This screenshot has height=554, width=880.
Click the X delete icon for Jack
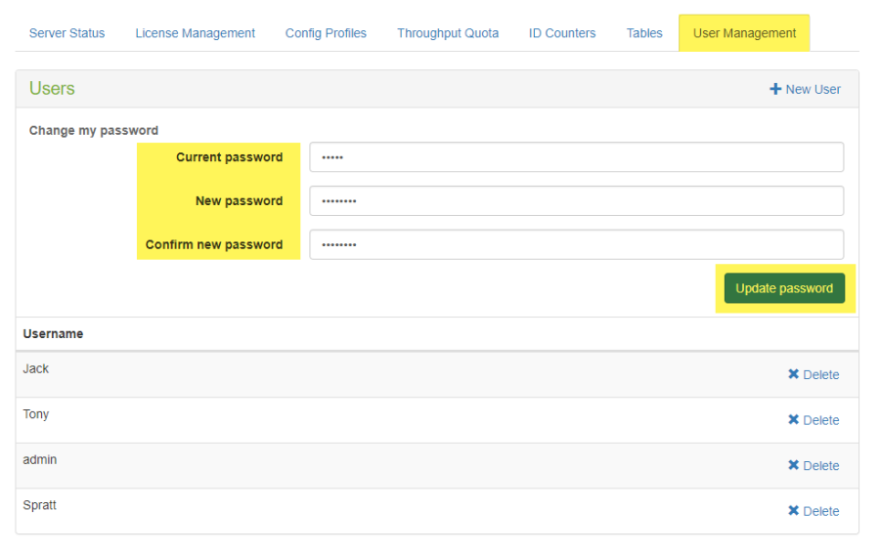tap(794, 374)
